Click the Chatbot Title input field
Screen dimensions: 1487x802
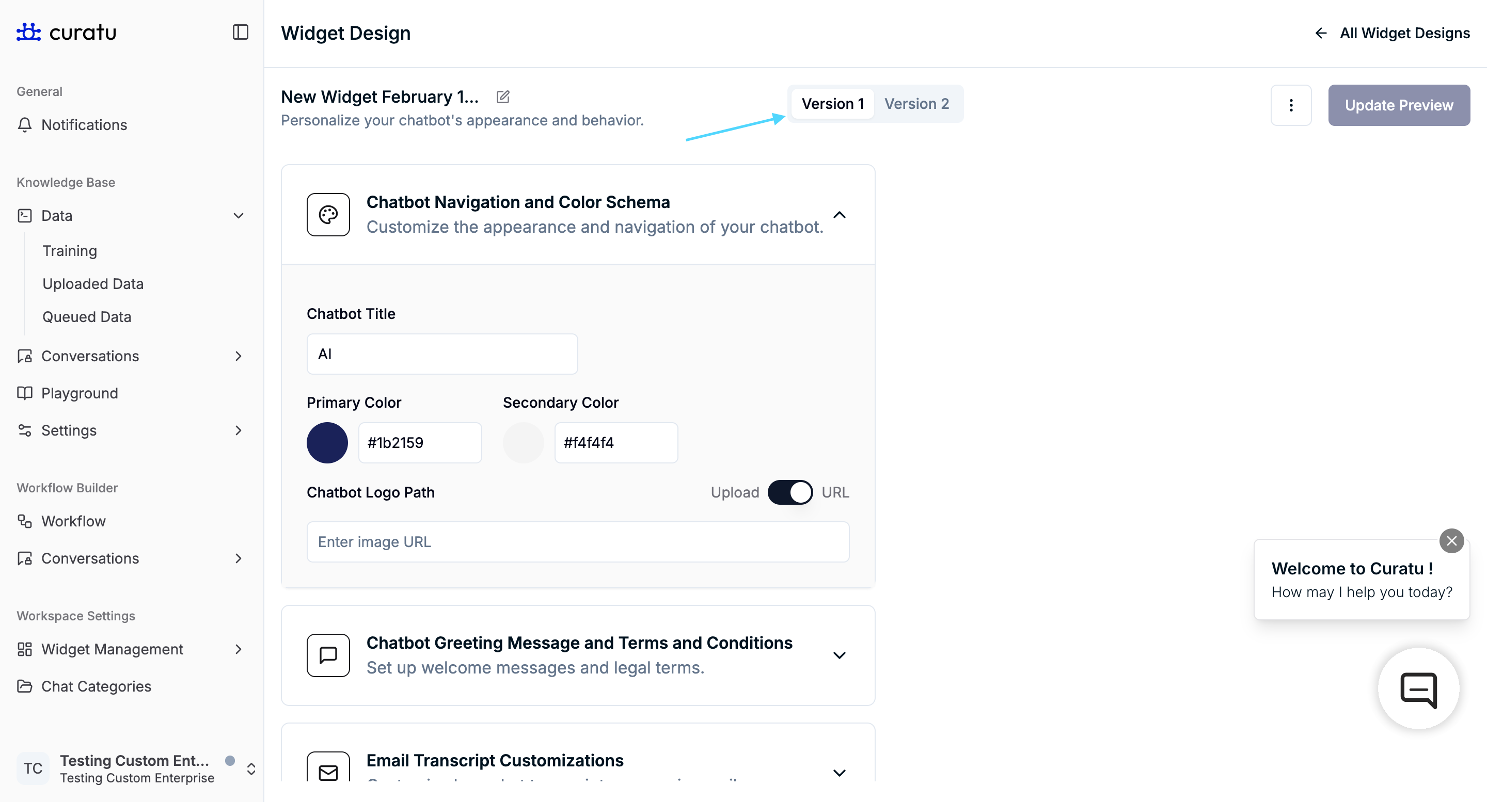(x=441, y=354)
